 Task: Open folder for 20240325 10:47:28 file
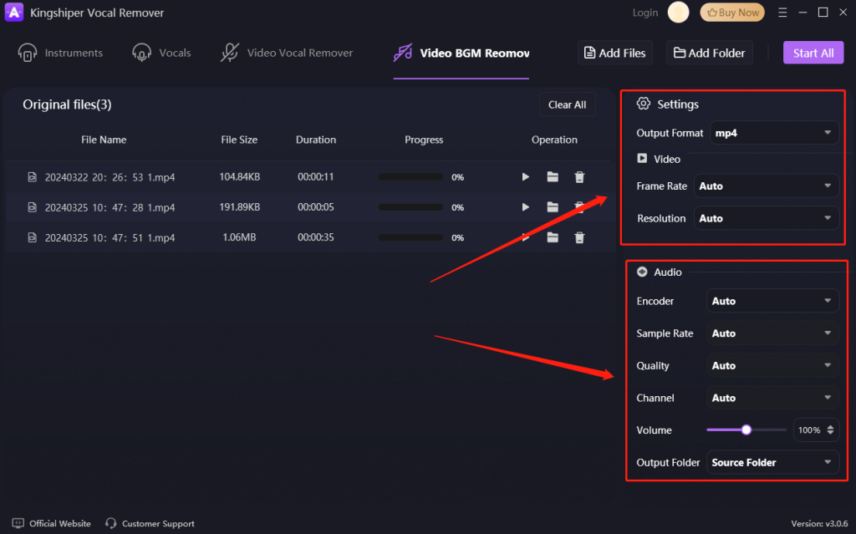[553, 207]
